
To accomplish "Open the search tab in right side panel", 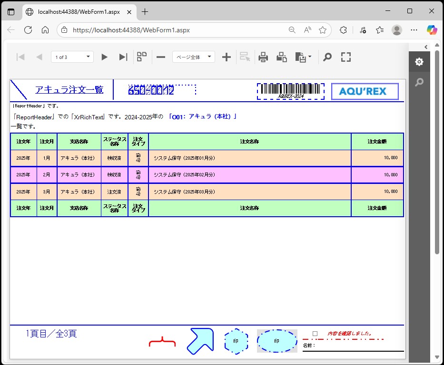I will 419,83.
